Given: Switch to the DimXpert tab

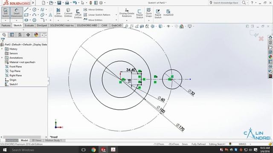Looking at the screenshot, I should [x=42, y=25].
